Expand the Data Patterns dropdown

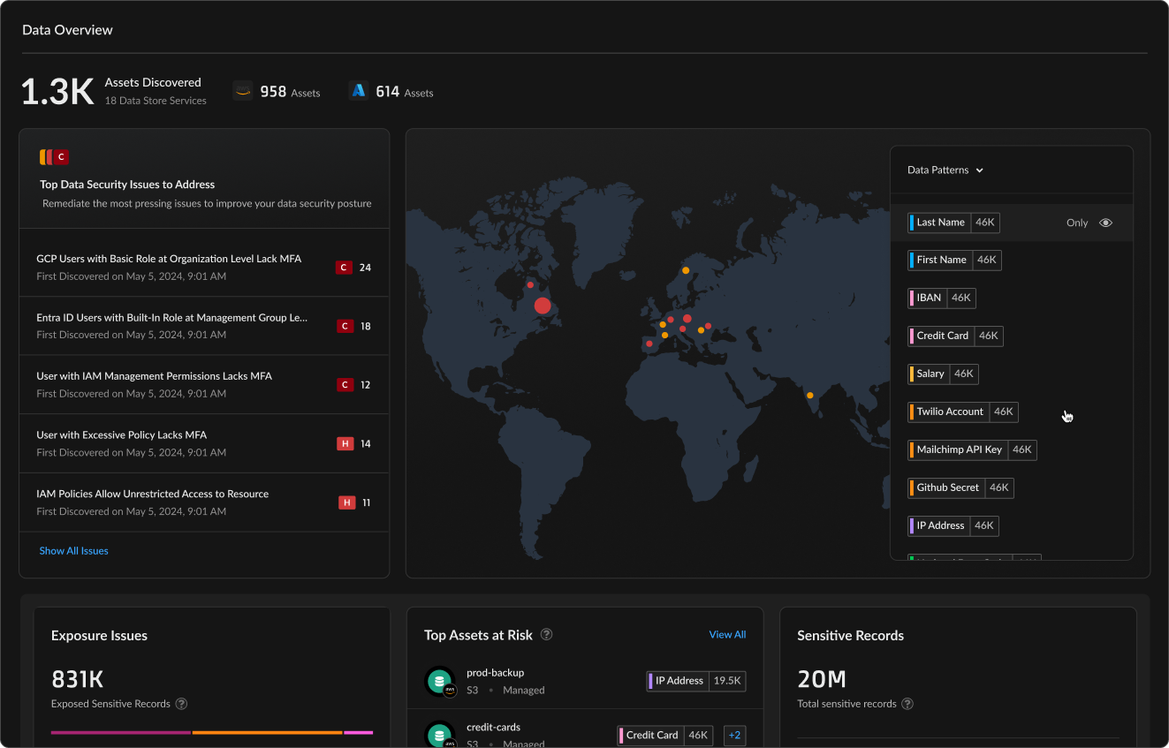coord(945,170)
